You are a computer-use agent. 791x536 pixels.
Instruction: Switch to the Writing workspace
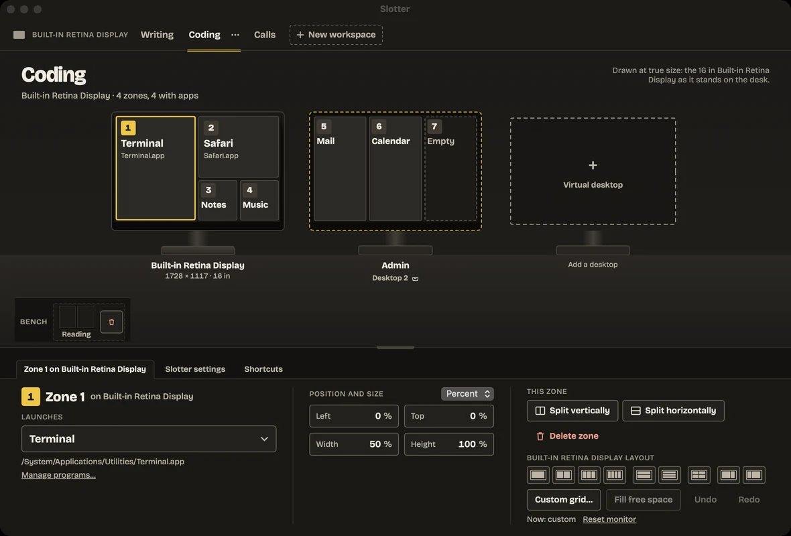coord(157,35)
